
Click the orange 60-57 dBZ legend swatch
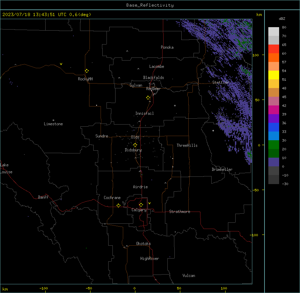pyautogui.click(x=274, y=57)
